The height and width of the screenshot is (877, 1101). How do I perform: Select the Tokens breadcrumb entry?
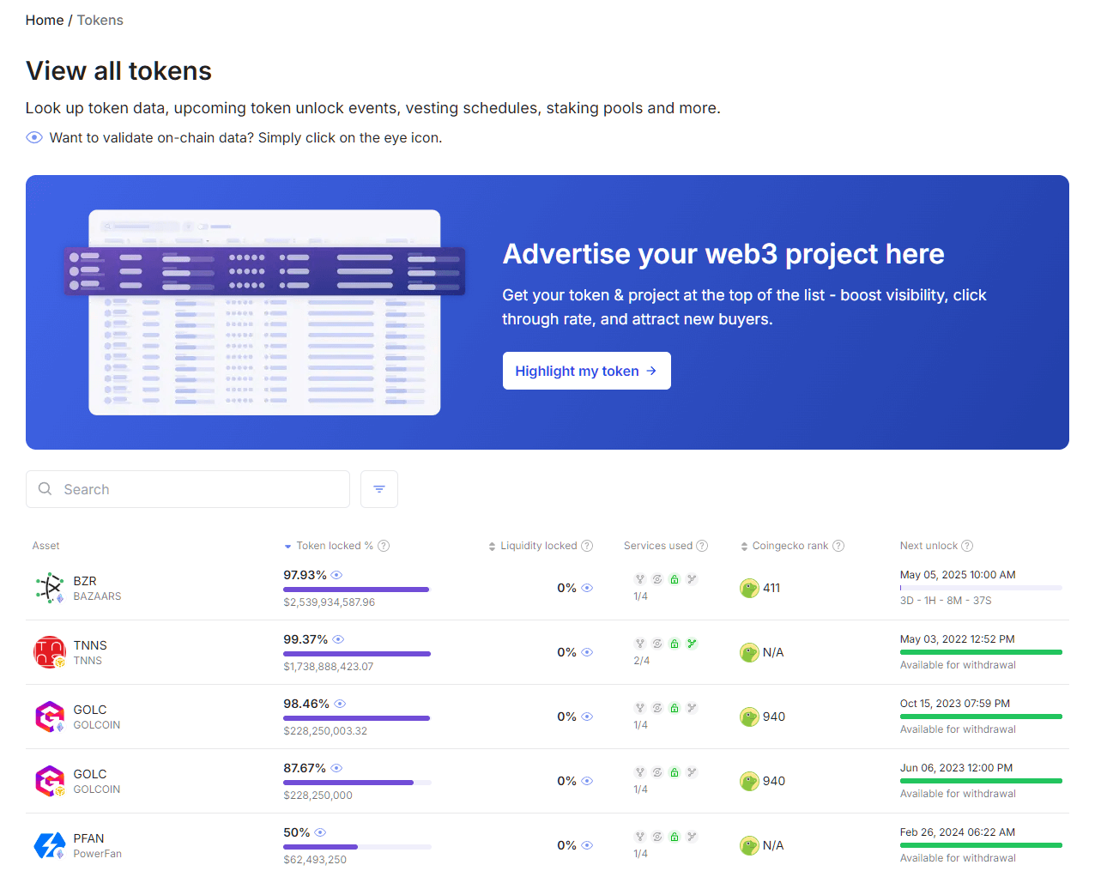(x=100, y=20)
